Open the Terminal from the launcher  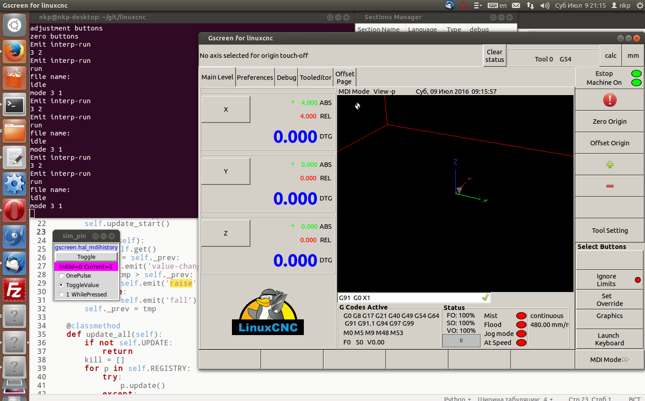pyautogui.click(x=14, y=105)
